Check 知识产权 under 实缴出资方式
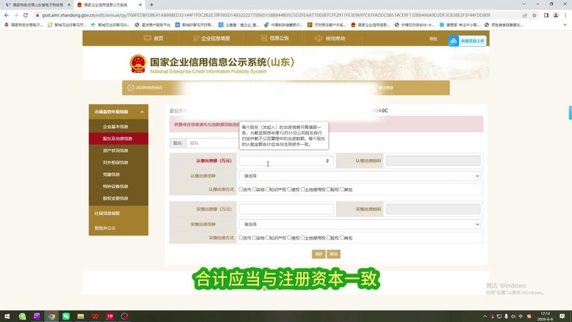Screen dimensions: 572x322 click(268, 238)
